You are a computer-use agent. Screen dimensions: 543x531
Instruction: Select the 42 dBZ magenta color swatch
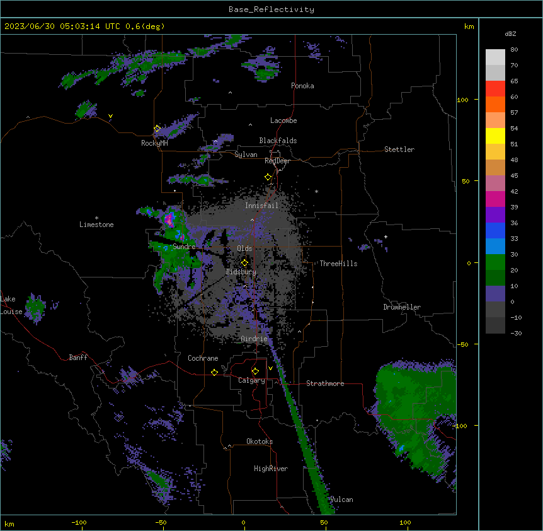(495, 199)
